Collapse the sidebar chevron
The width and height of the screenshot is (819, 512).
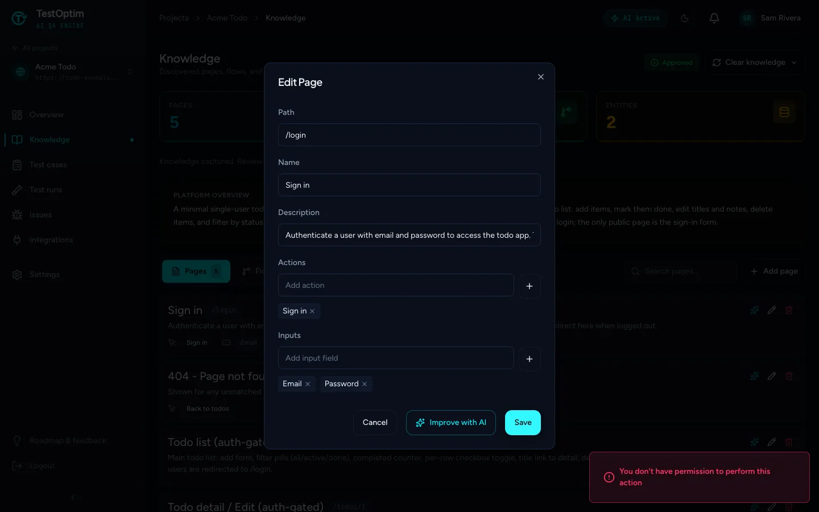(73, 497)
